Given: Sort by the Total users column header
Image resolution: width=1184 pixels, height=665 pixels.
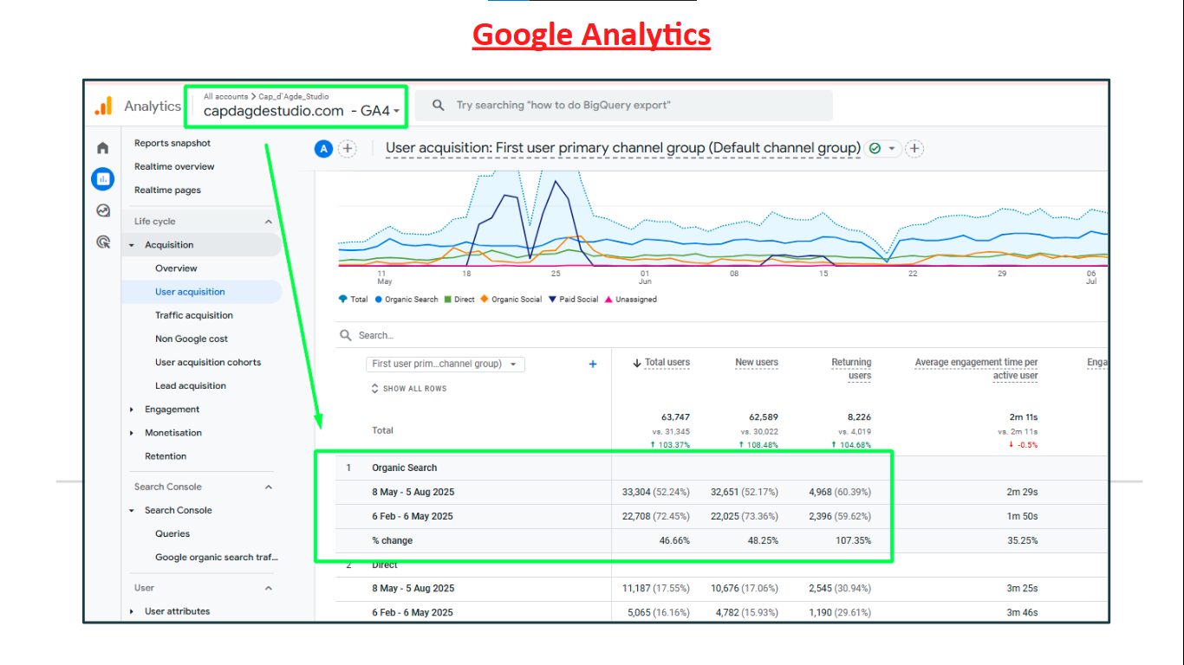Looking at the screenshot, I should pyautogui.click(x=666, y=363).
